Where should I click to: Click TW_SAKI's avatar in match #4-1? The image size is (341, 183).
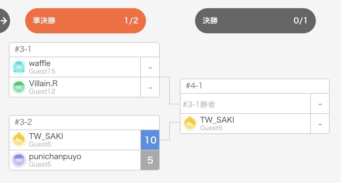pos(190,124)
